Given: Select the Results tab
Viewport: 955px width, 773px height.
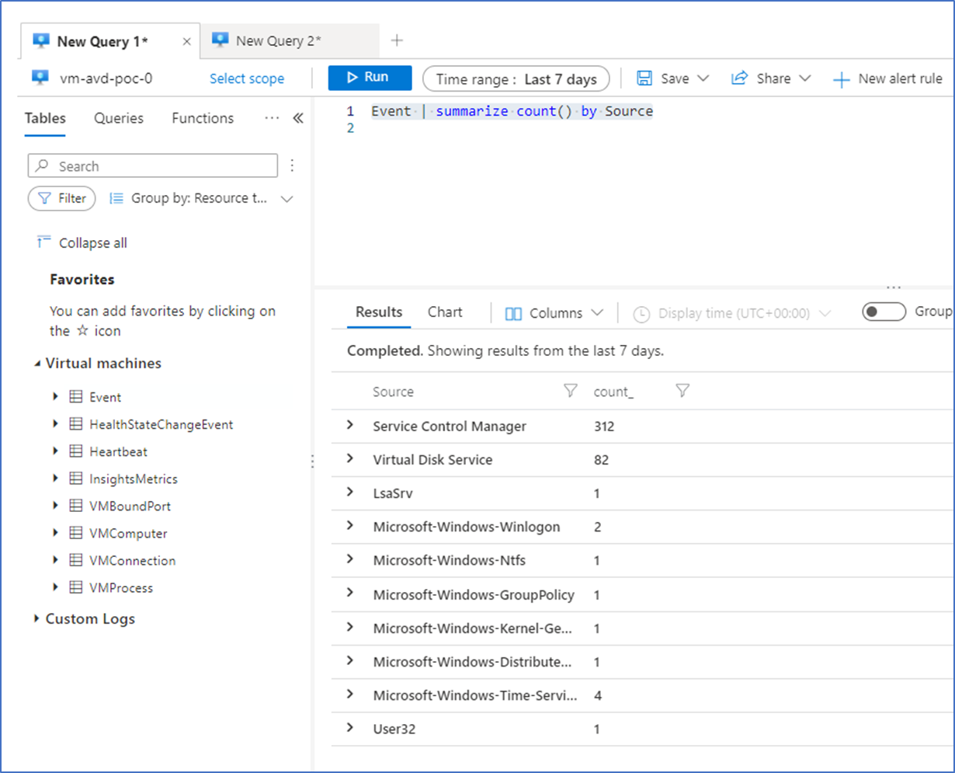Looking at the screenshot, I should [379, 312].
